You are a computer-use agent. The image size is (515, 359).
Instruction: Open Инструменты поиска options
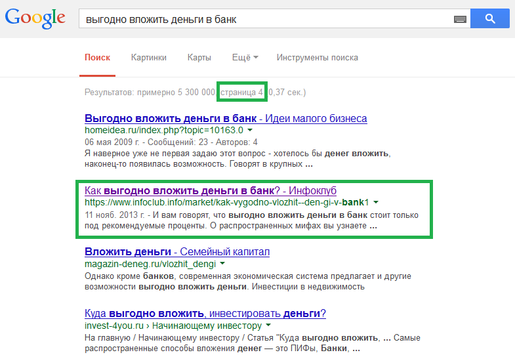click(x=318, y=58)
